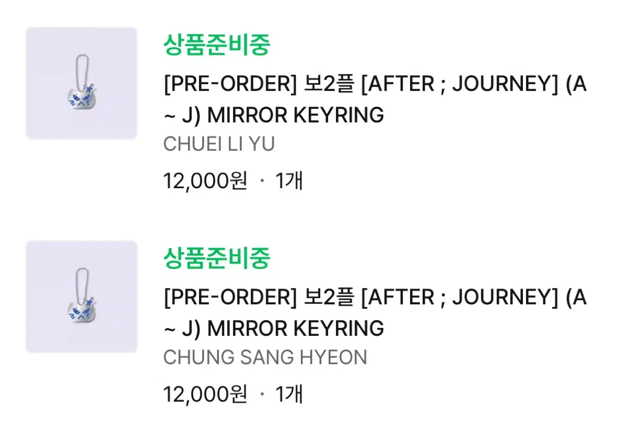630x442 pixels.
Task: Select the CHUEI LI YU option text
Action: (x=219, y=143)
